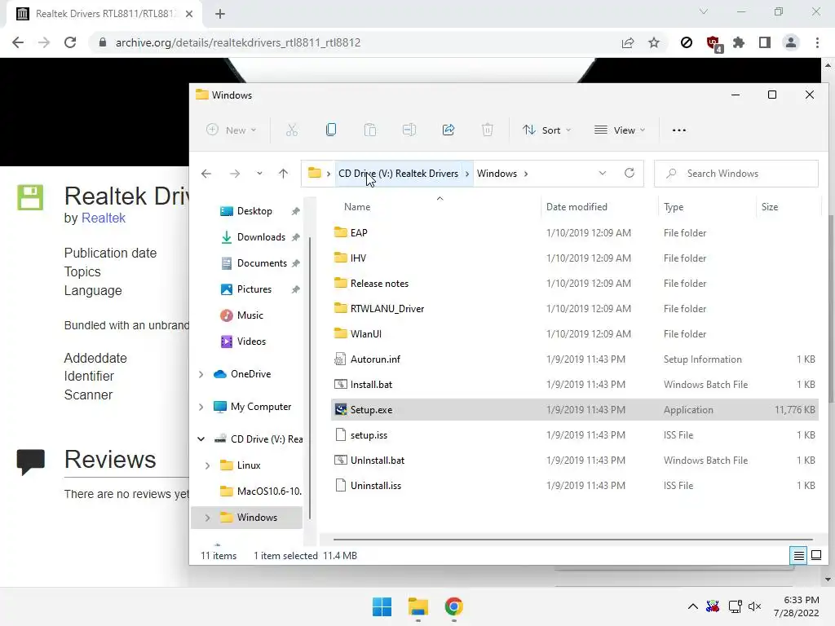Screen dimensions: 835x626
Task: Open recent locations dropdown arrow
Action: click(258, 174)
